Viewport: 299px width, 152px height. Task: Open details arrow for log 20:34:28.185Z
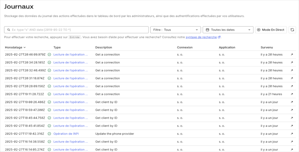coord(292,63)
